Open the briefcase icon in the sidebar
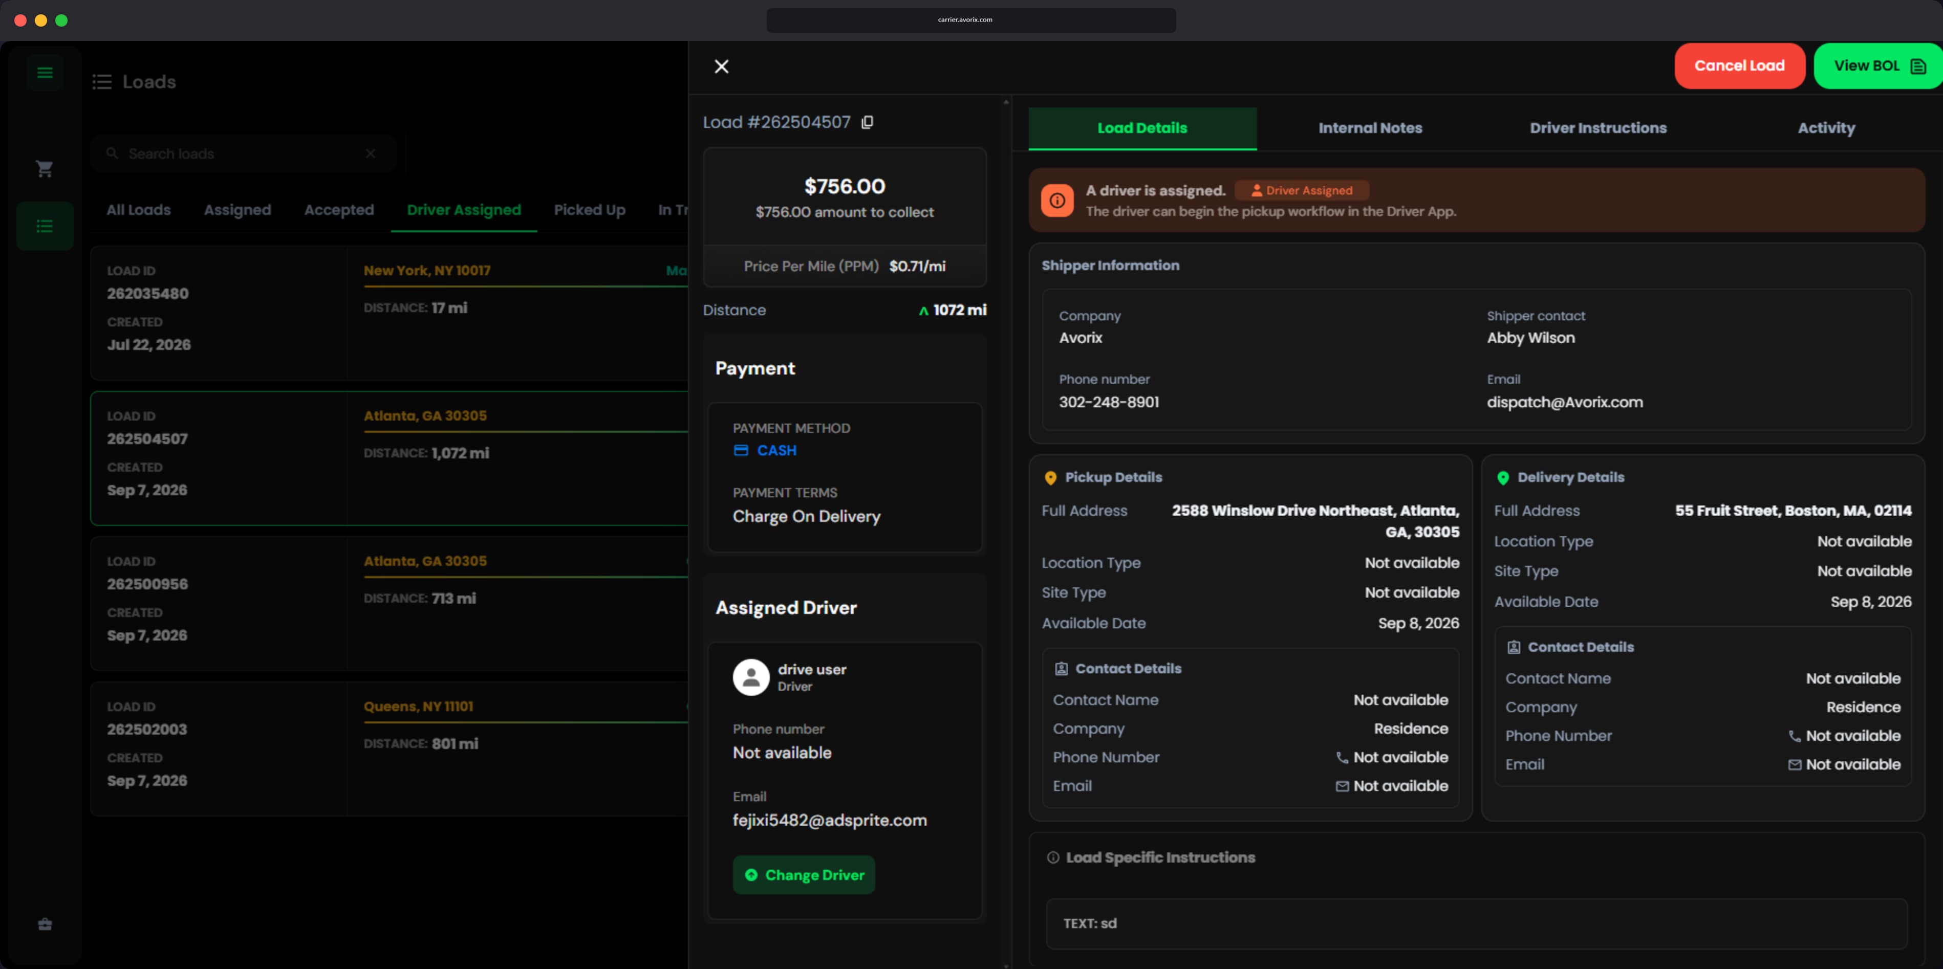The width and height of the screenshot is (1943, 969). (x=45, y=924)
